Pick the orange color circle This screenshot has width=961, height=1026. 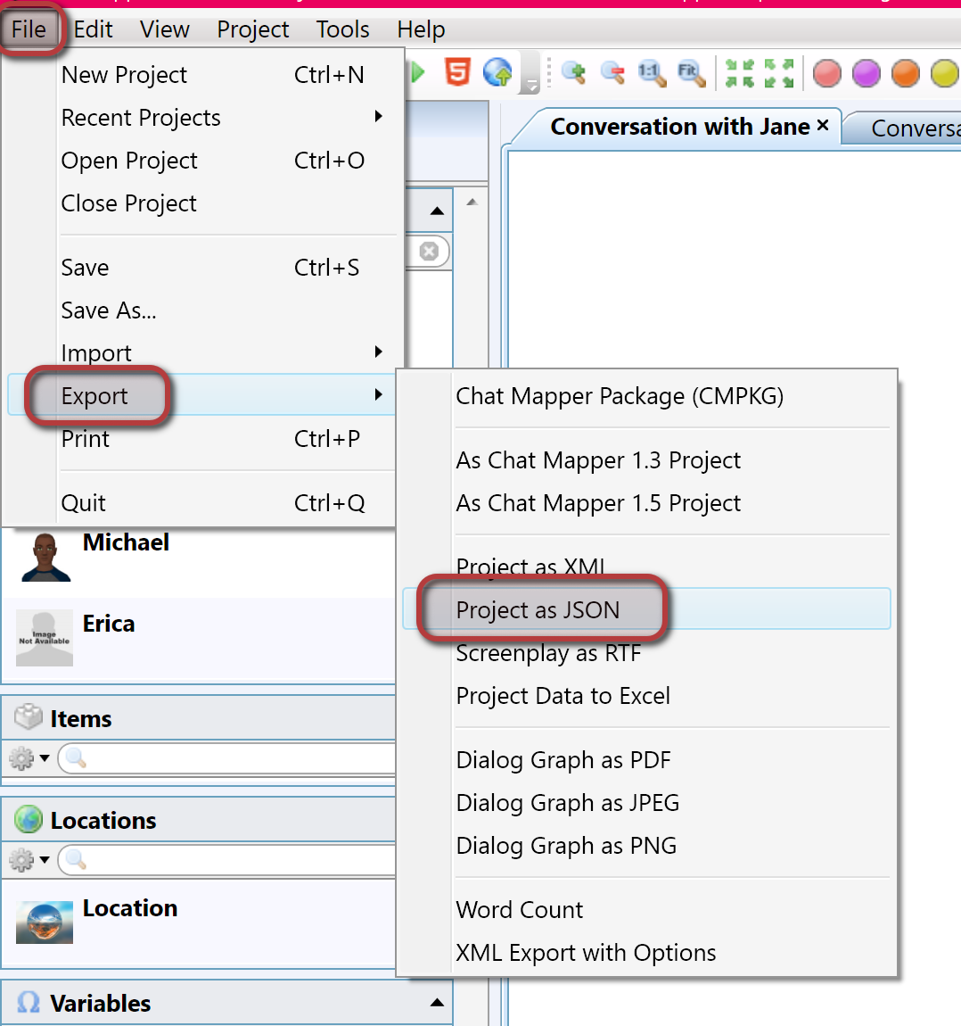click(906, 73)
